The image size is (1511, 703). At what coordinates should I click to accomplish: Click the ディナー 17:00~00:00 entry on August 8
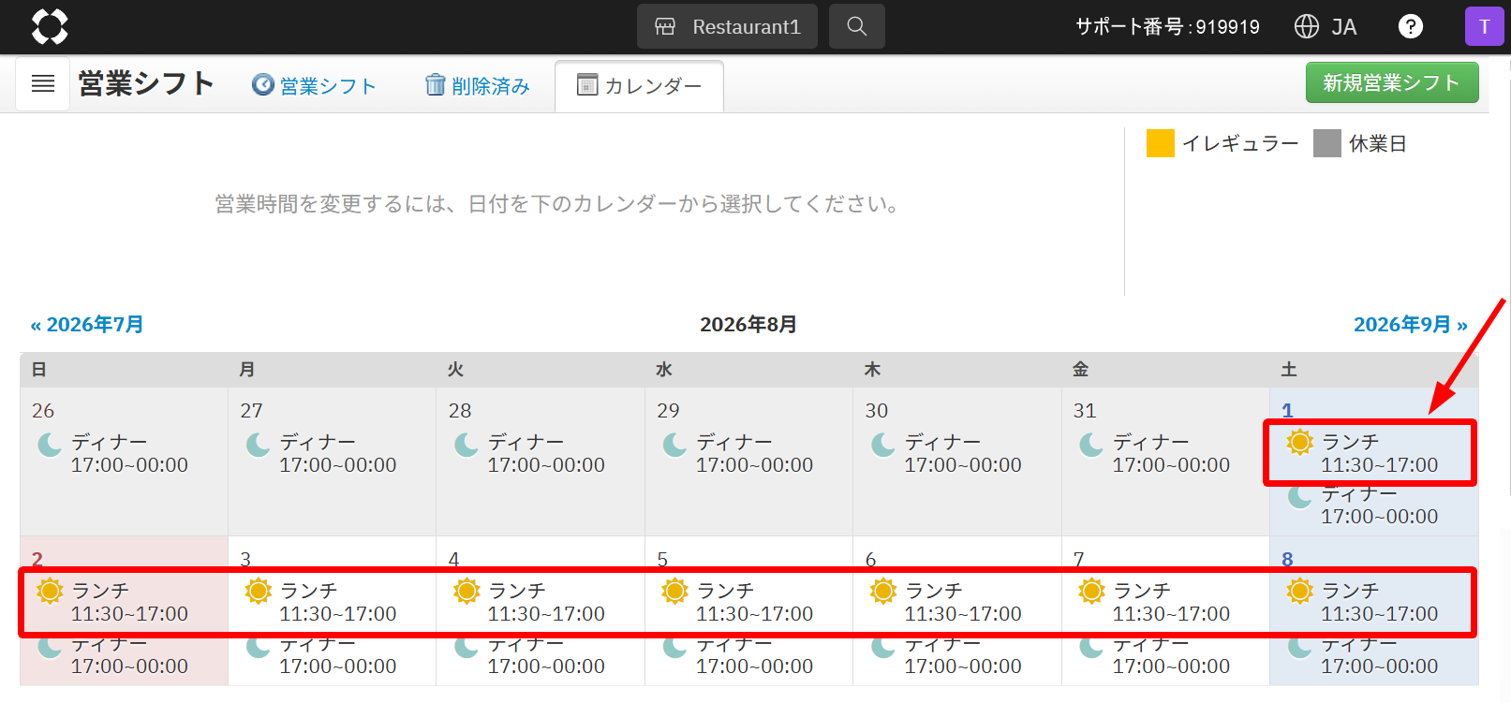[1362, 655]
